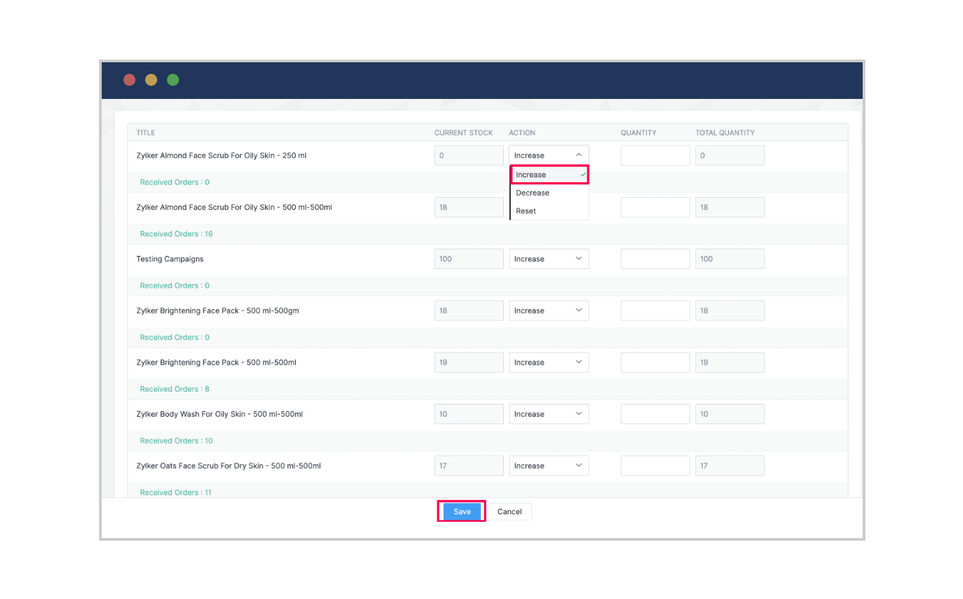Open Action dropdown for Brightening Face Pack 500ml

tap(549, 363)
